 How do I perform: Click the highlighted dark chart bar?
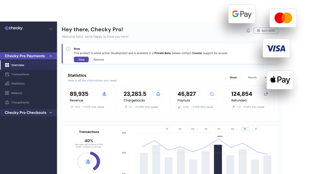(218, 160)
